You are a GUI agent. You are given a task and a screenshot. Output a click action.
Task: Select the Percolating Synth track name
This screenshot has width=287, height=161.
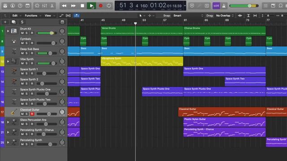coord(31,140)
